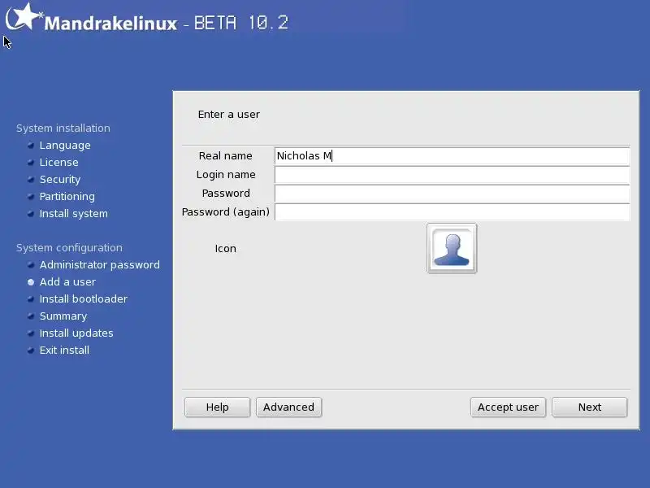Click the System configuration heading
This screenshot has width=650, height=488.
(69, 248)
